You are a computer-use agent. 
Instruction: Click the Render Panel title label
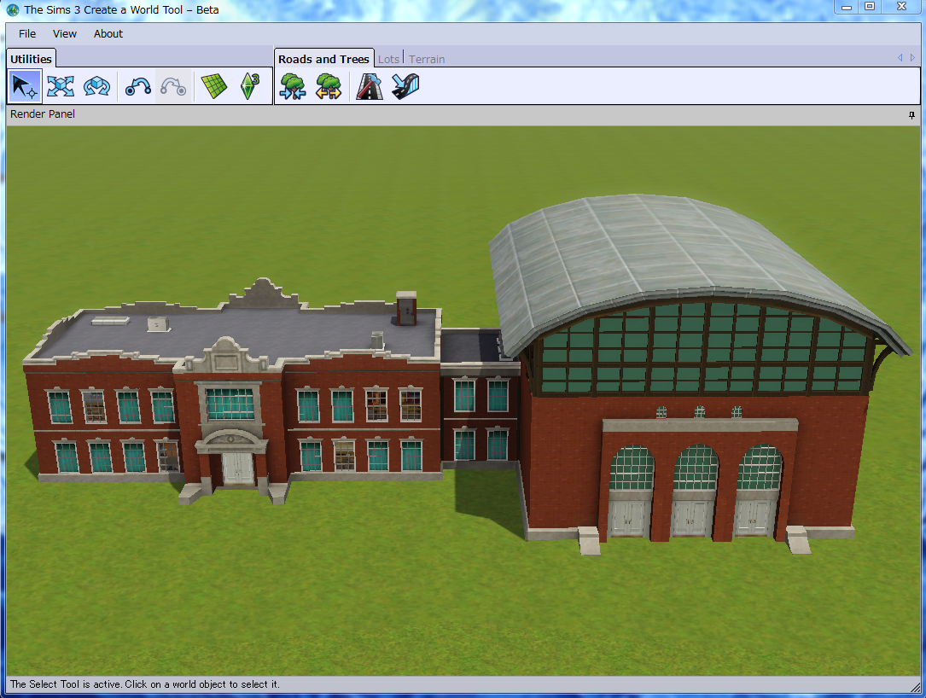pos(43,114)
